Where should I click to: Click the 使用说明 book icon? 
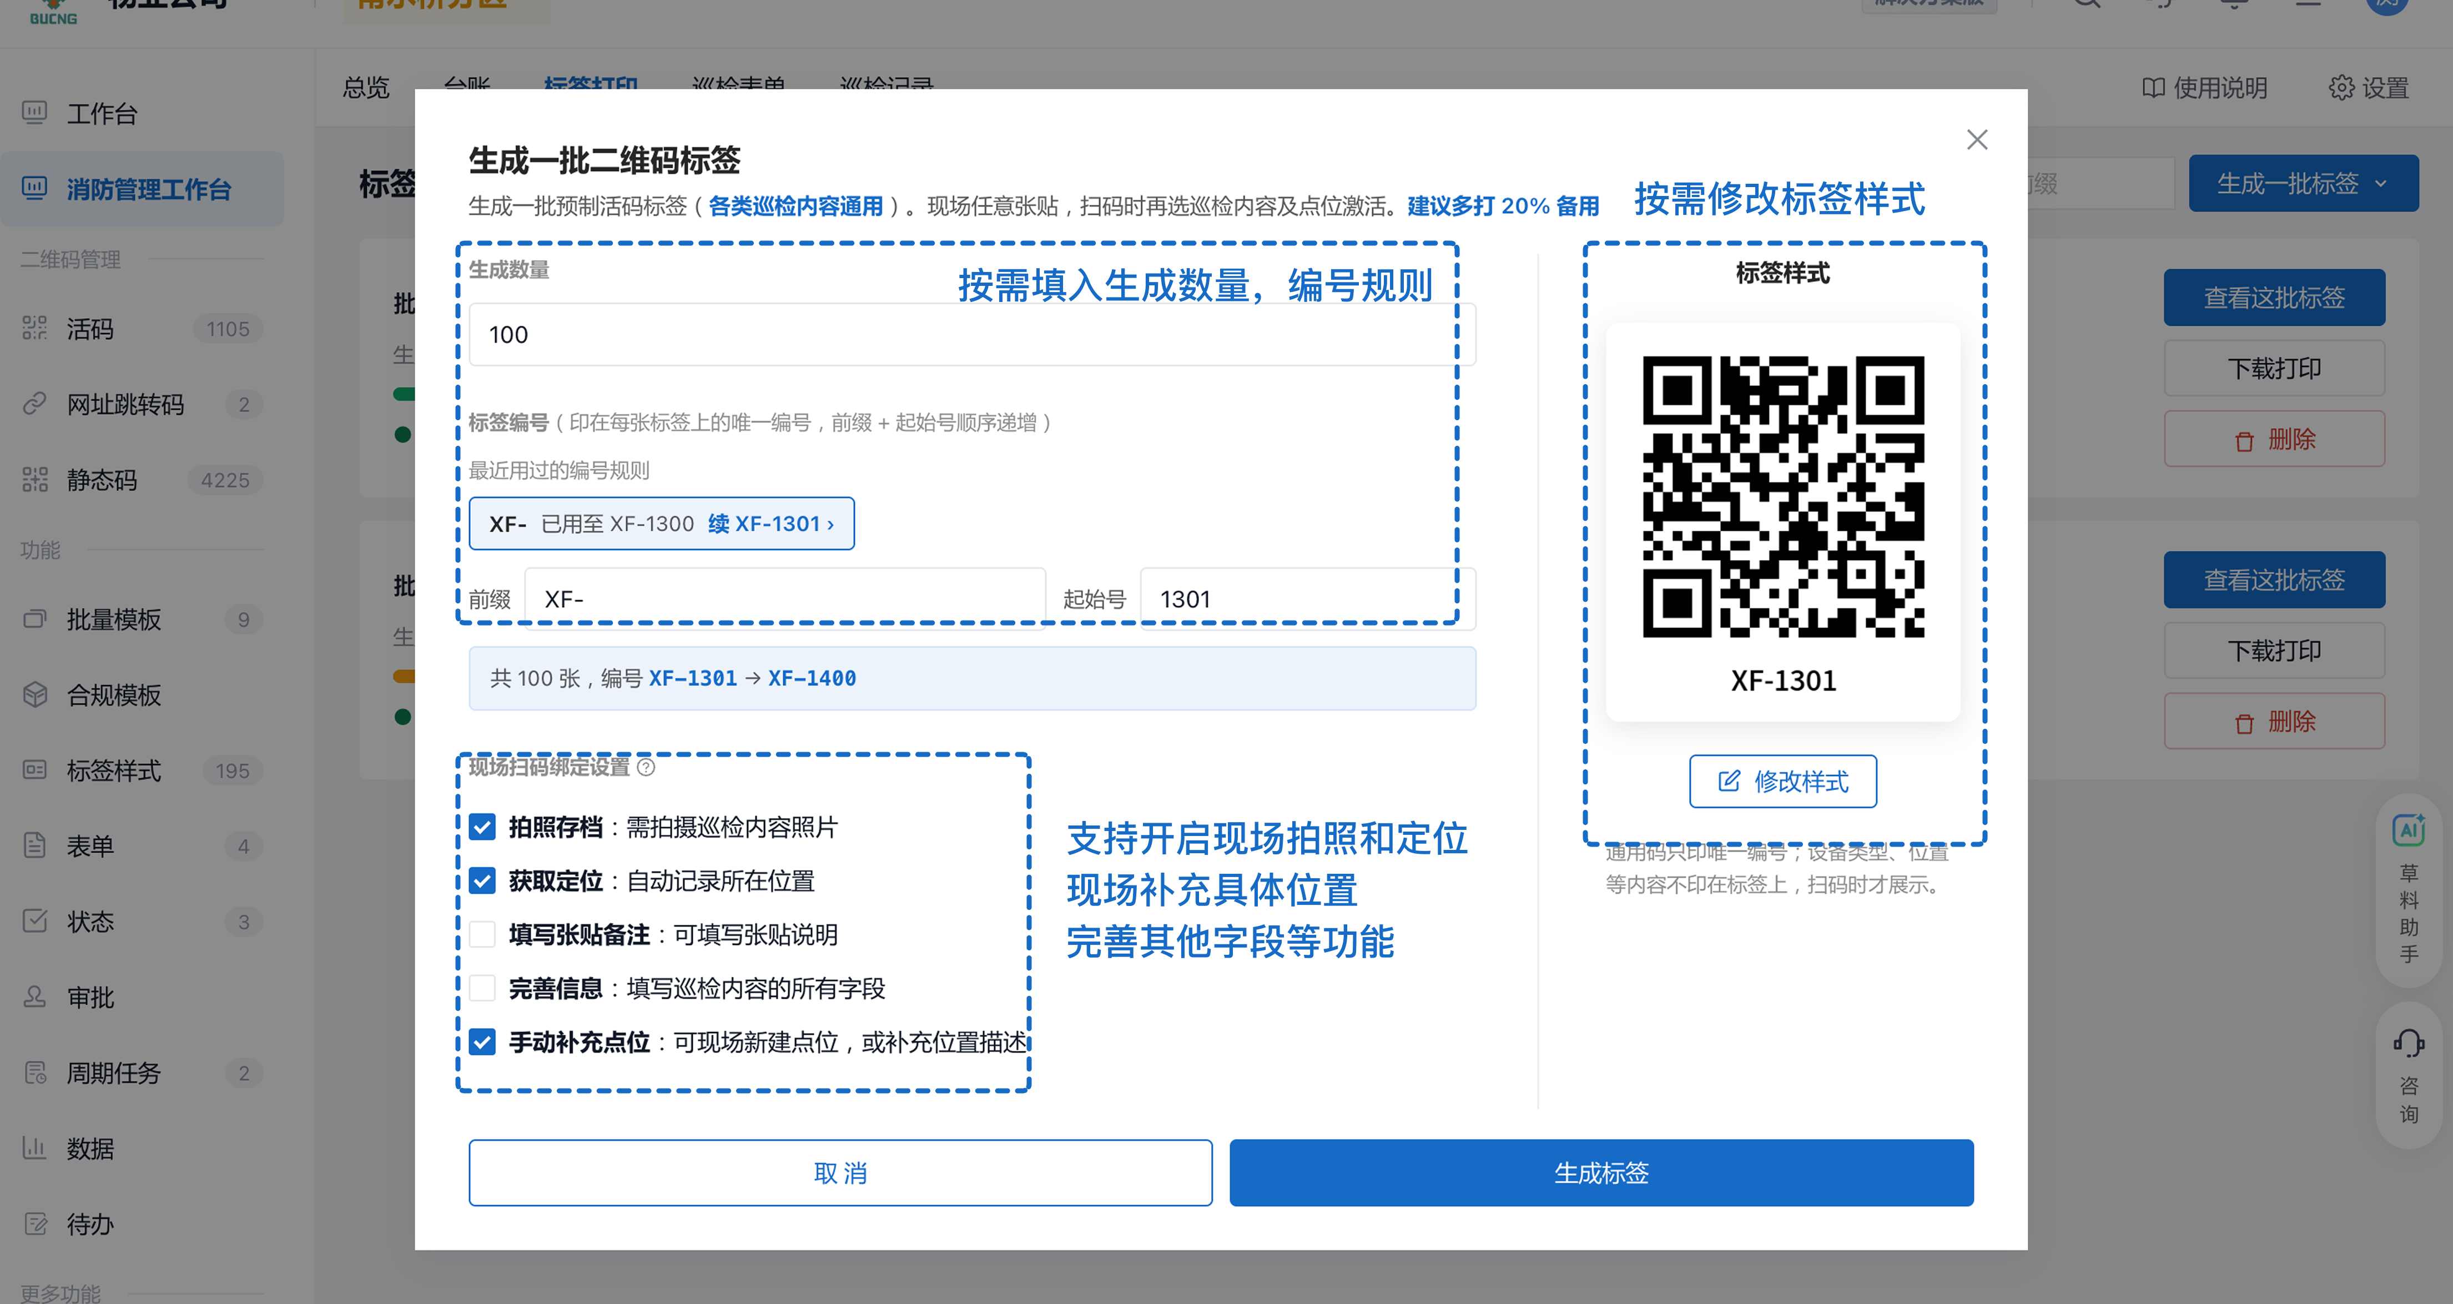2153,88
